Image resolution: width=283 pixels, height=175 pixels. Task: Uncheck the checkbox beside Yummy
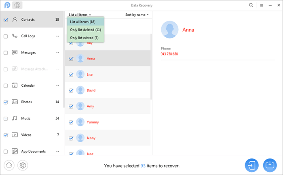[71, 122]
